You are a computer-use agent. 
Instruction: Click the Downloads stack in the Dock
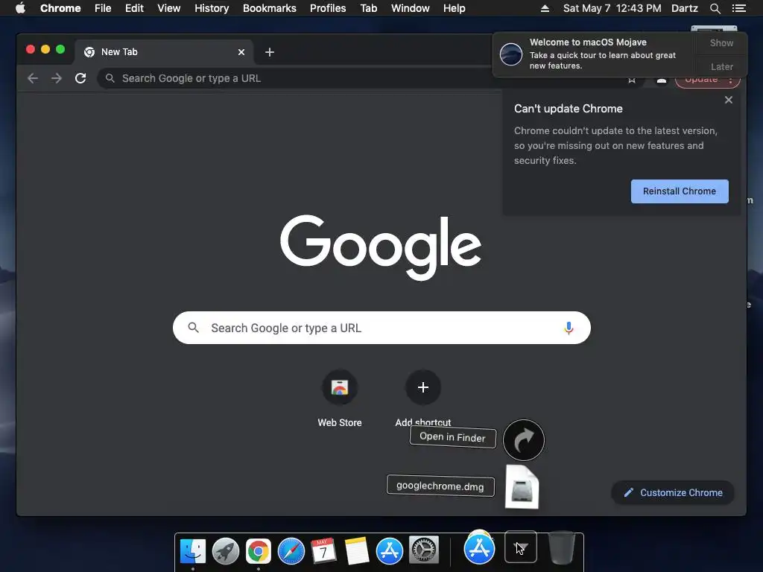[521, 547]
